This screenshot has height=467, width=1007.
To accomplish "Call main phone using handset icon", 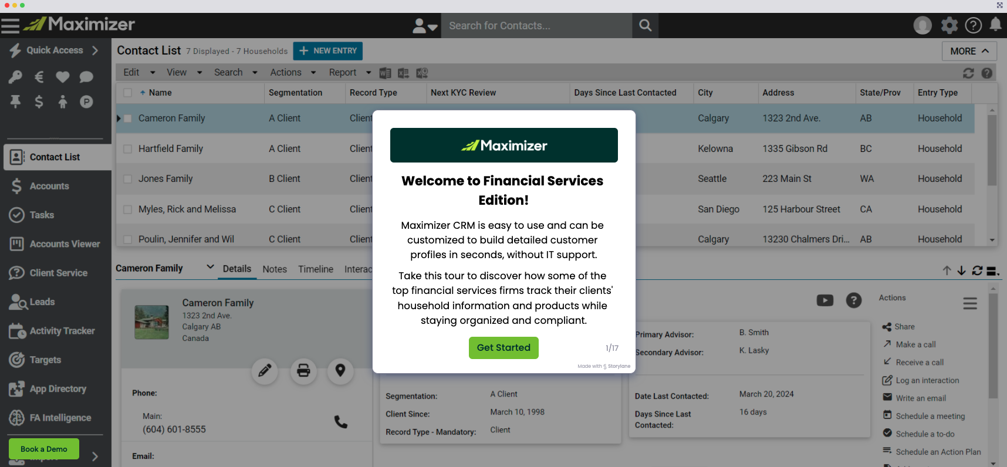I will click(341, 421).
